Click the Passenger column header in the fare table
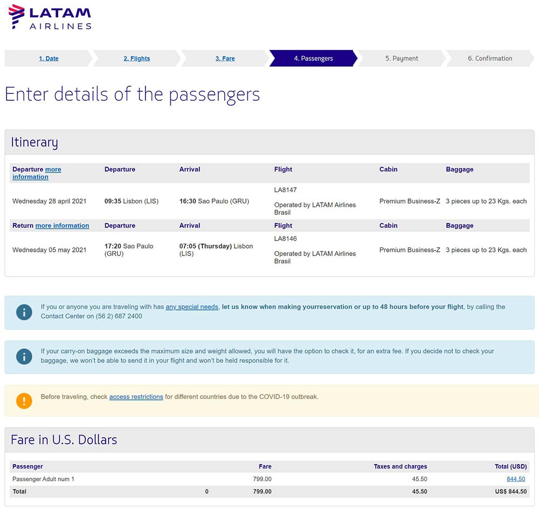The width and height of the screenshot is (539, 510). [27, 467]
